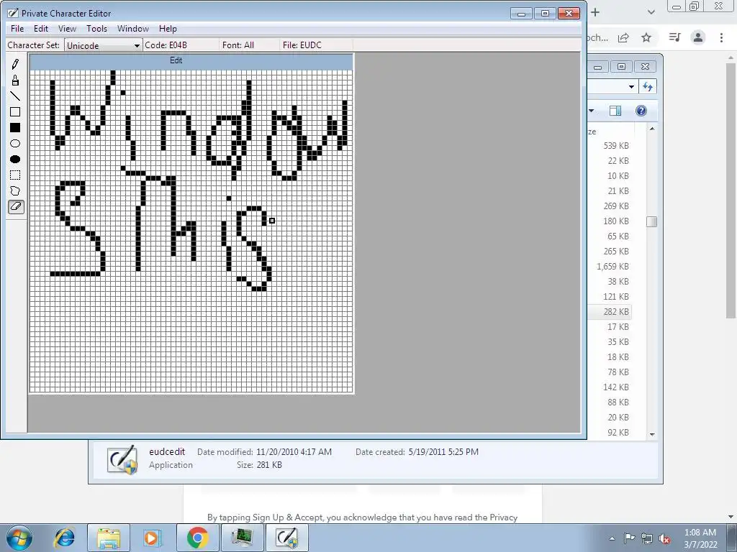
Task: Select the 1,659 KB file row
Action: (609, 266)
